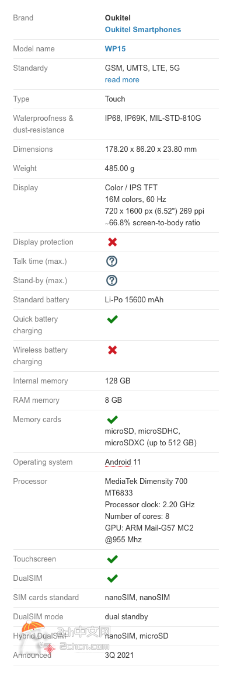The image size is (230, 673).
Task: Click the green check under Memory cards
Action: (113, 419)
